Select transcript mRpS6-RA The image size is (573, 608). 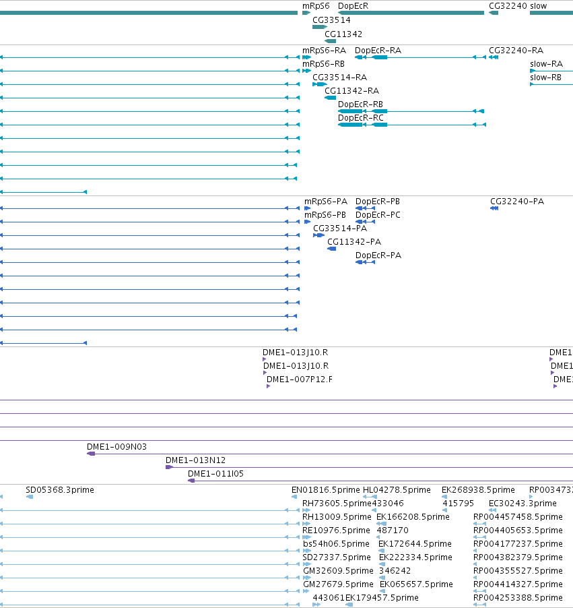[324, 51]
